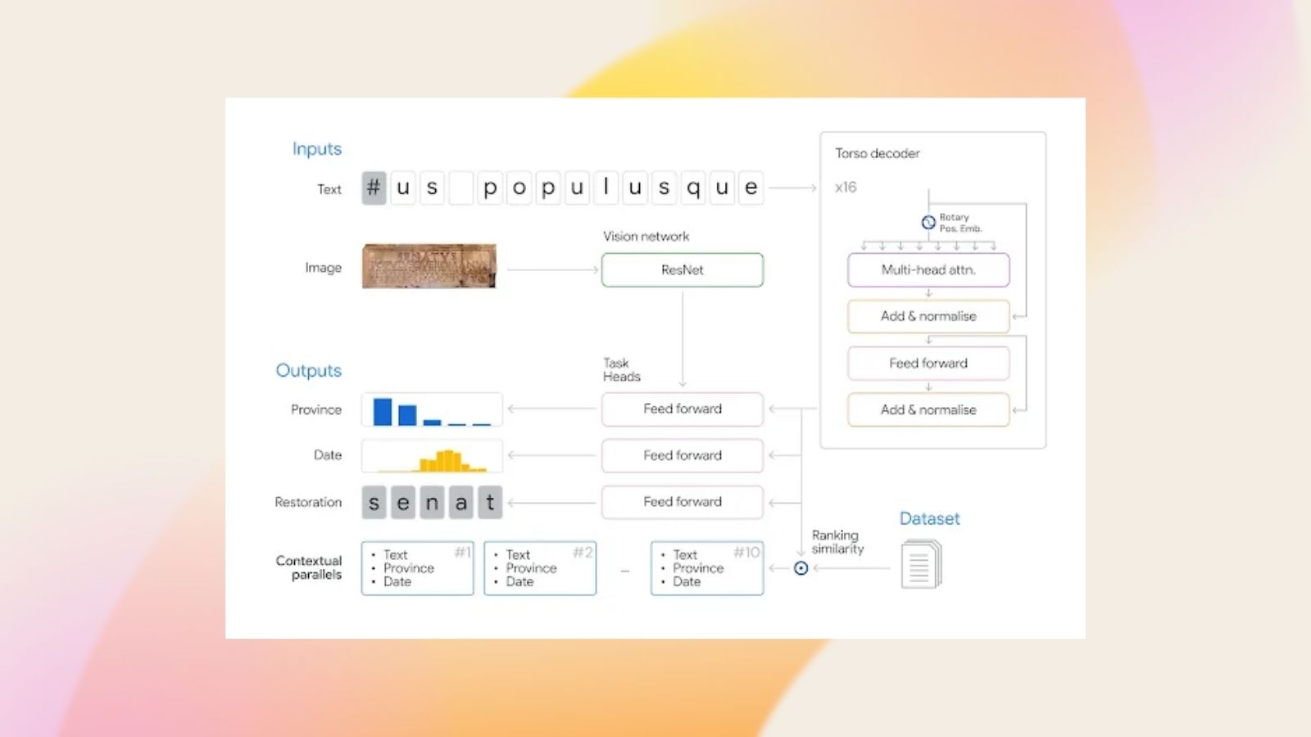Click the 't' tile in Restoration output
This screenshot has height=737, width=1311.
pos(490,502)
